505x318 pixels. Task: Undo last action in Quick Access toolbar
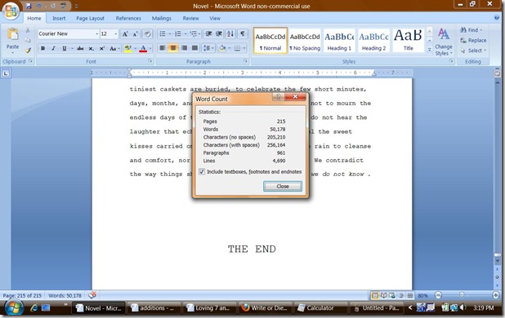[39, 6]
